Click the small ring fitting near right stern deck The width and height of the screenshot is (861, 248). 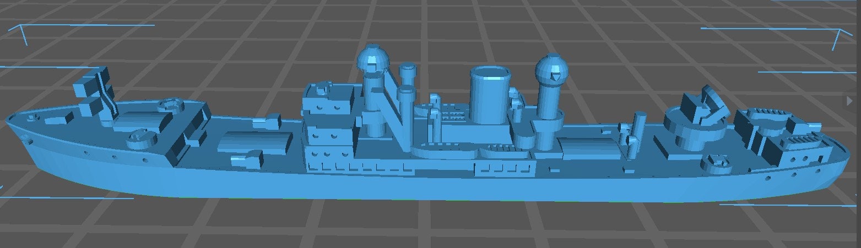(715, 162)
